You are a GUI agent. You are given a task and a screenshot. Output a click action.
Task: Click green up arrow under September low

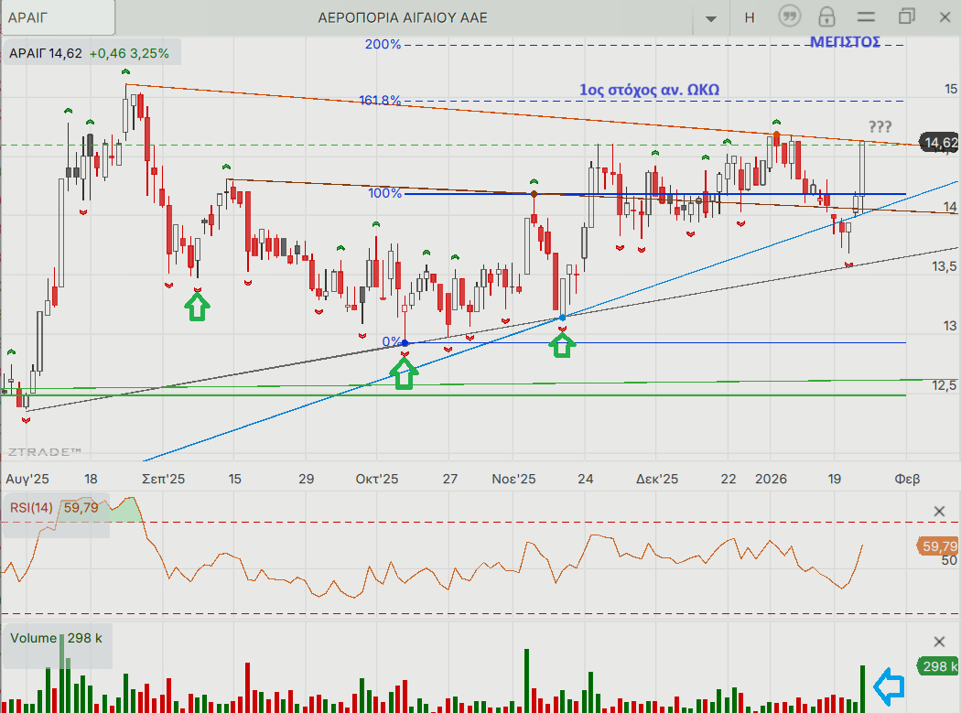pyautogui.click(x=197, y=306)
